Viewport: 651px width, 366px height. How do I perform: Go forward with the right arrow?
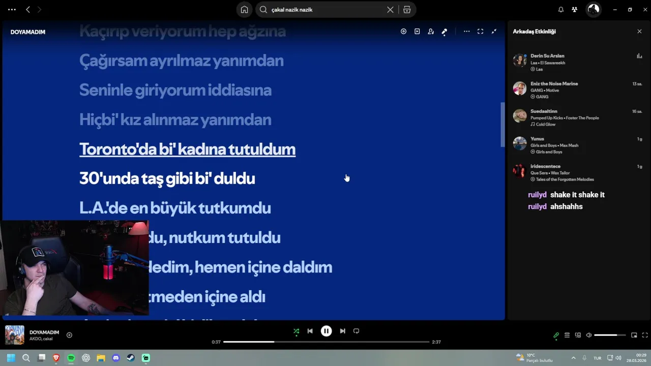point(40,10)
